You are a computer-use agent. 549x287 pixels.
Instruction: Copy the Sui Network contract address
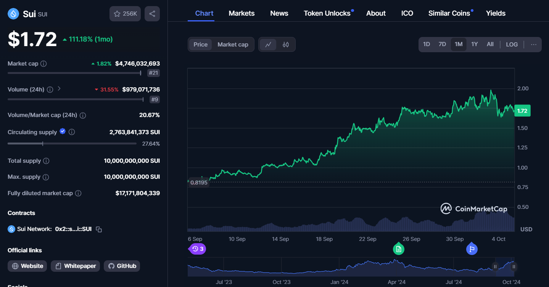(99, 229)
